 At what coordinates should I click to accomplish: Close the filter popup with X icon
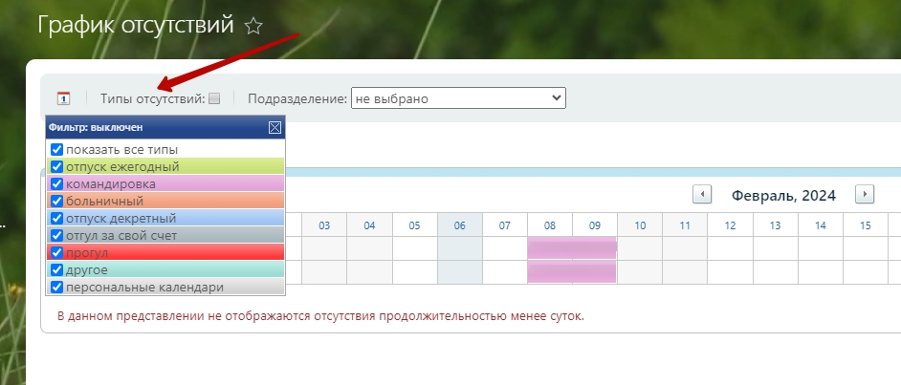[275, 127]
